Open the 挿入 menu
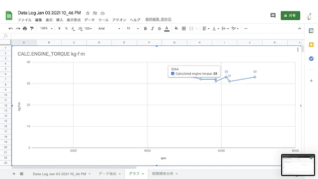Screen dimensions: 318x179 tap(60, 20)
